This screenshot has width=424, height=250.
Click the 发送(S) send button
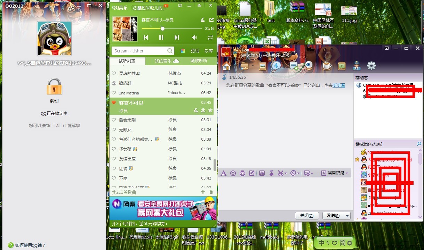click(x=333, y=216)
